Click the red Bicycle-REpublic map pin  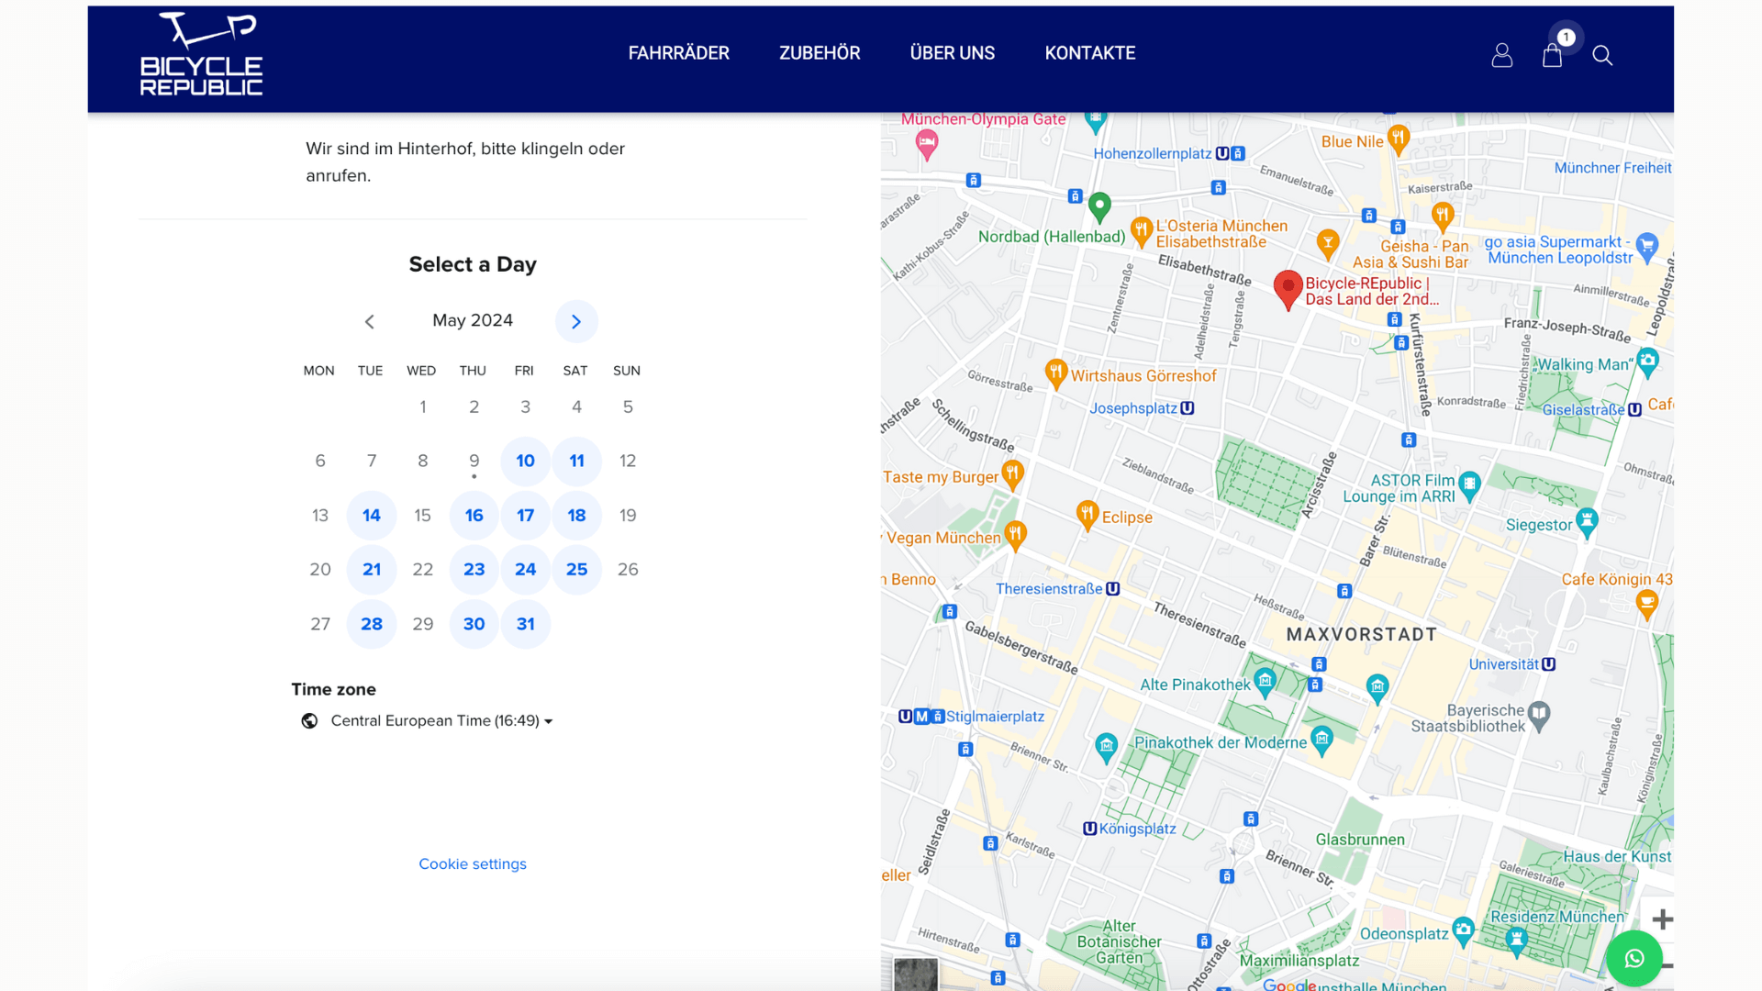point(1288,290)
